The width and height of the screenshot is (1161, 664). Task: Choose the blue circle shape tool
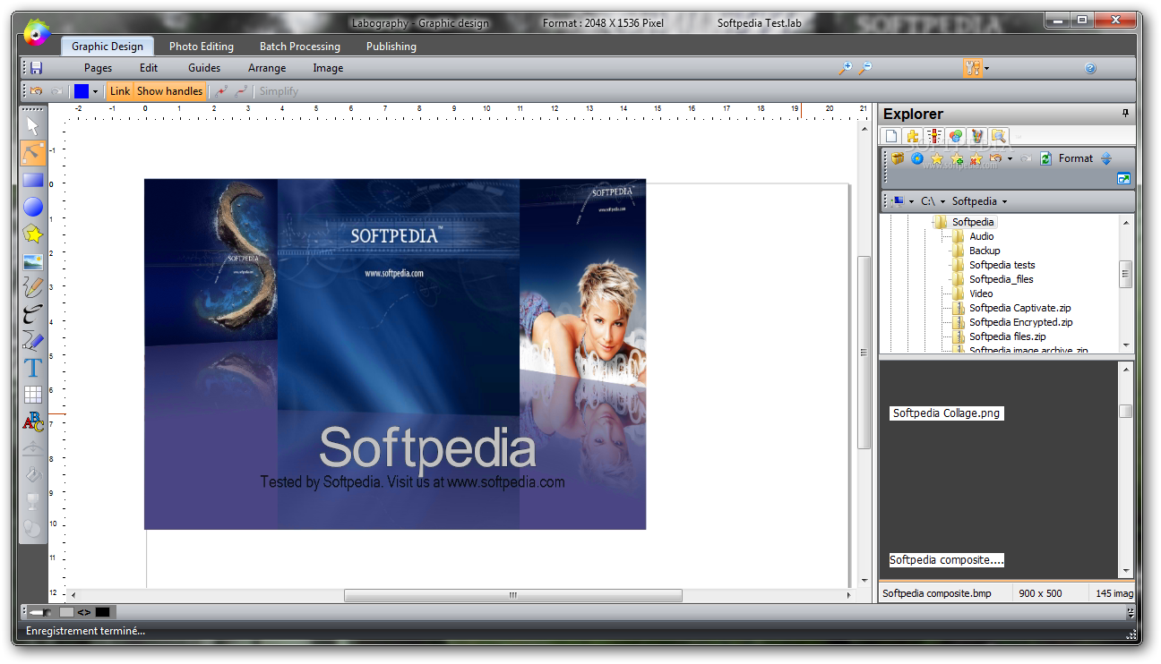(33, 208)
